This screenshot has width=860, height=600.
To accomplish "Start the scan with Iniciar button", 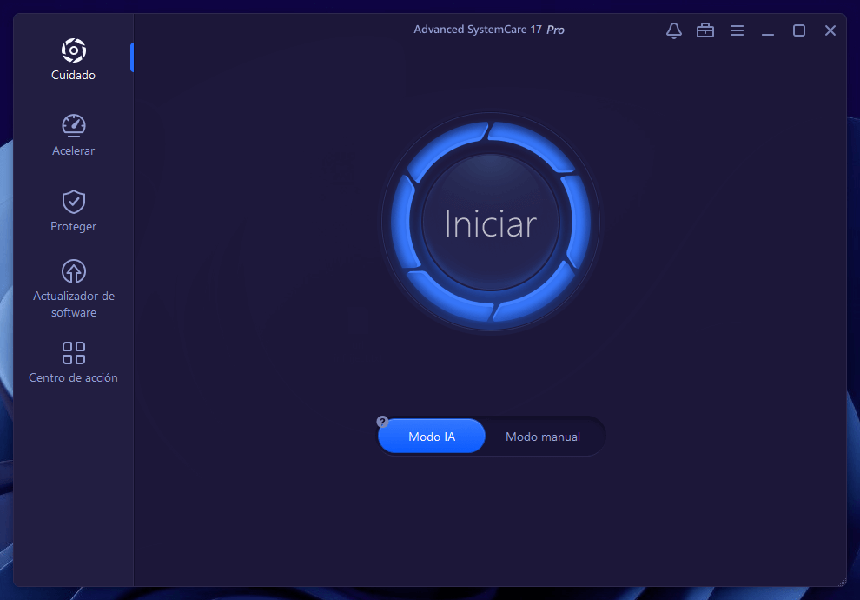I will pos(491,222).
